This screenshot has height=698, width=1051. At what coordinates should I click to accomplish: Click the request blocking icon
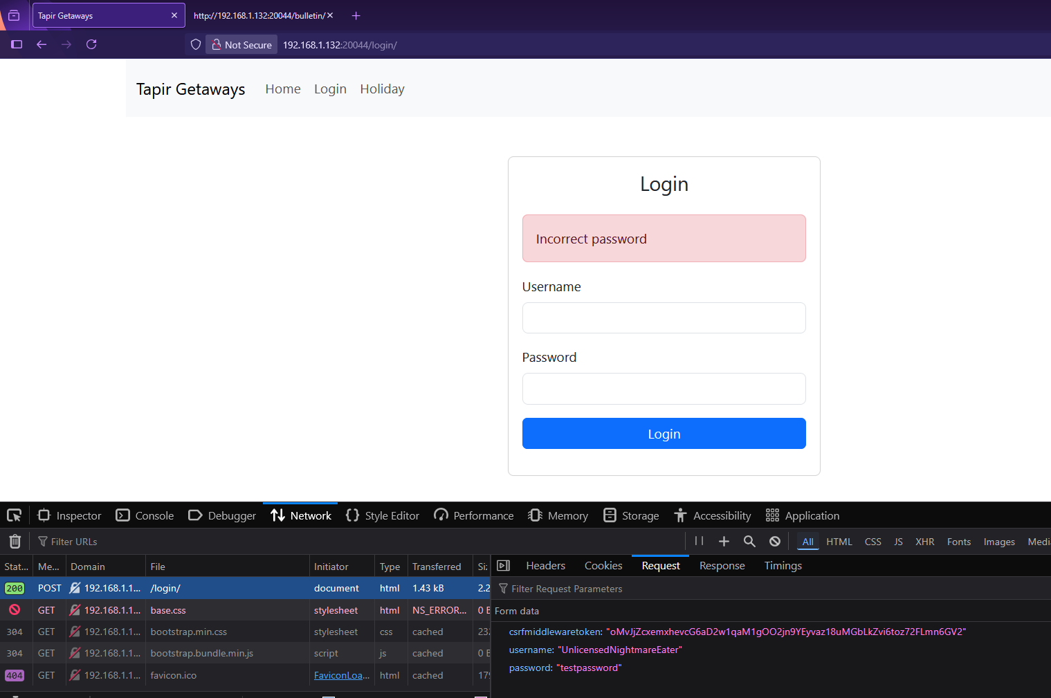(775, 542)
